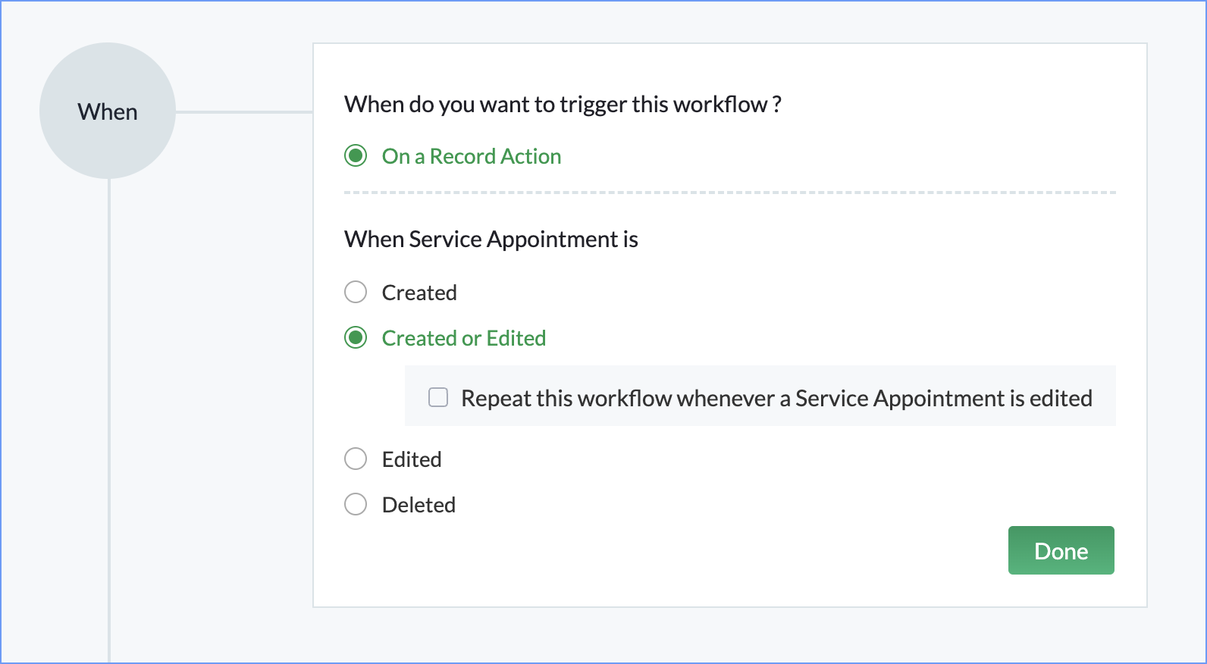Click the green On a Record Action label

[x=471, y=156]
